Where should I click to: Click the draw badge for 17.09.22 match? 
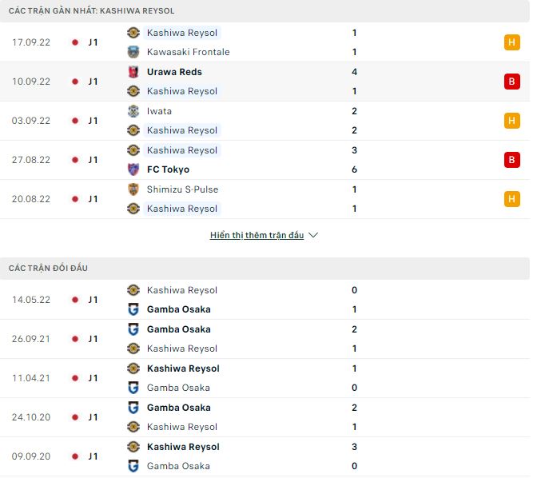point(512,42)
